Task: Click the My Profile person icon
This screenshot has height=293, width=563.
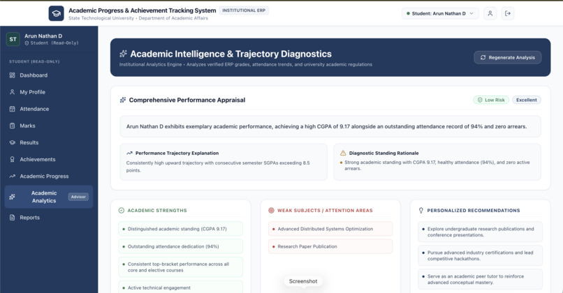Action: pos(12,92)
